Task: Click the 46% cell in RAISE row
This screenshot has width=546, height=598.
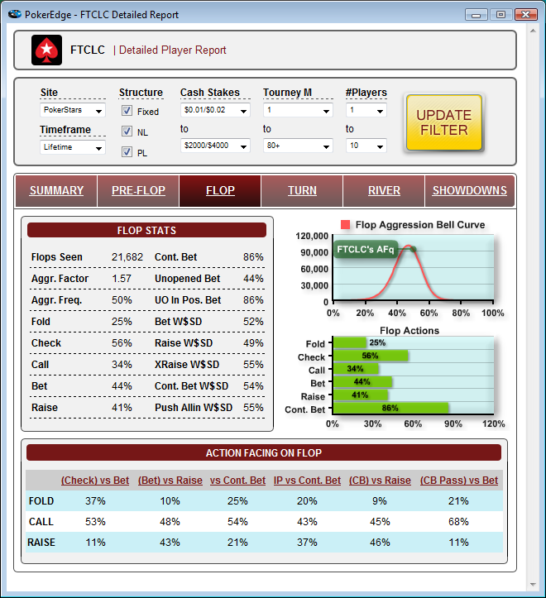Action: (x=380, y=543)
